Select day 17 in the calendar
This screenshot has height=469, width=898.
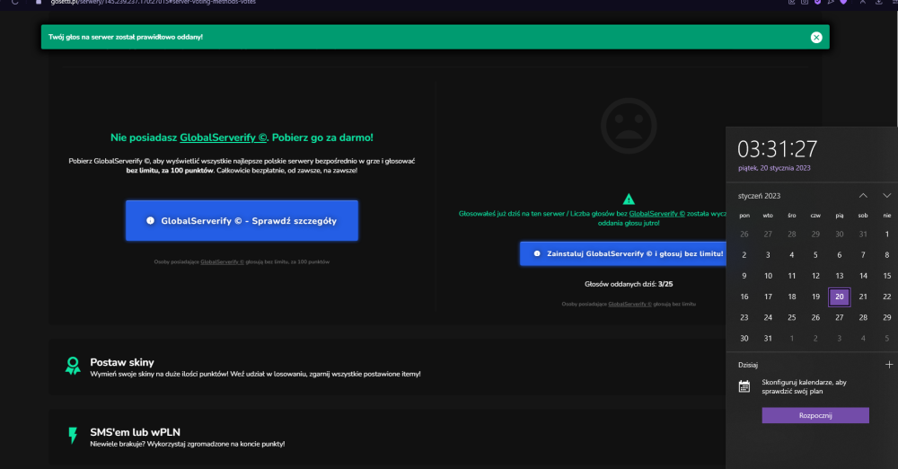coord(768,296)
